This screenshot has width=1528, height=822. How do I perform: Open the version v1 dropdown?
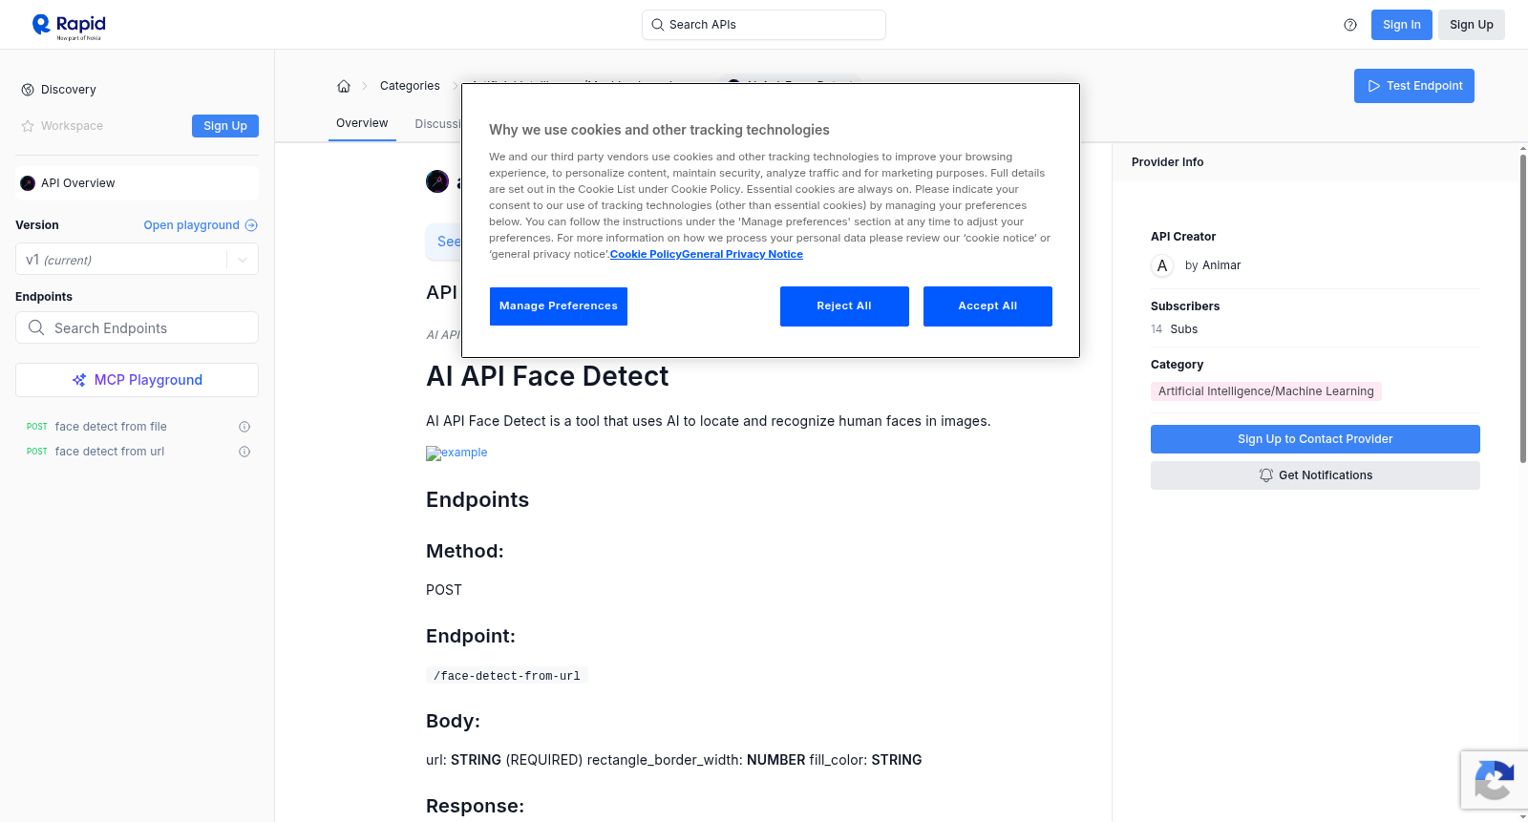point(137,260)
